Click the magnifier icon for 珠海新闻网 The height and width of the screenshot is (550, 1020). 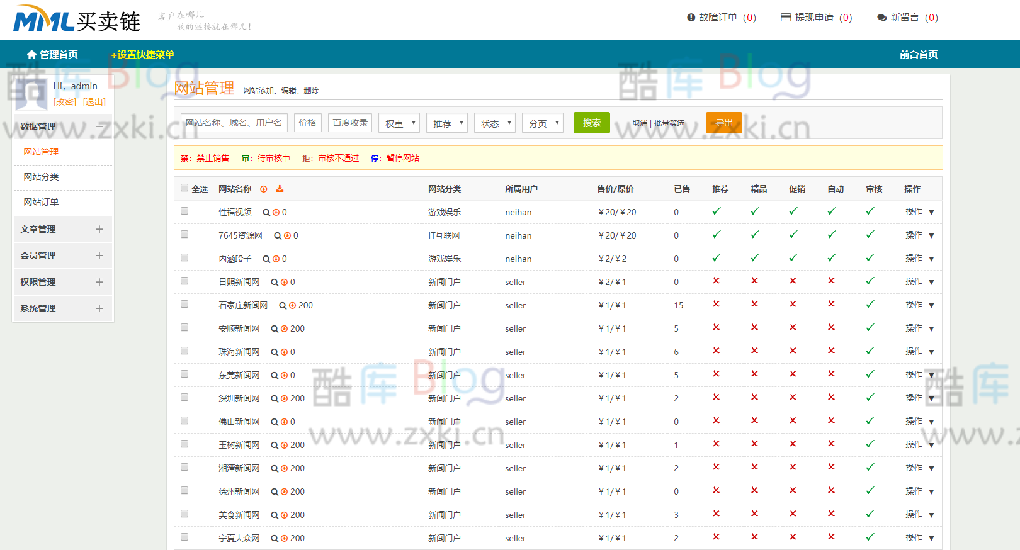pyautogui.click(x=275, y=352)
